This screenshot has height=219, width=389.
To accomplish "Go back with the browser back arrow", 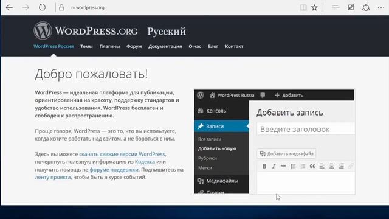I will [x=10, y=7].
